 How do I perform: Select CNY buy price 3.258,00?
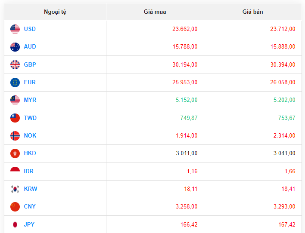(x=187, y=206)
